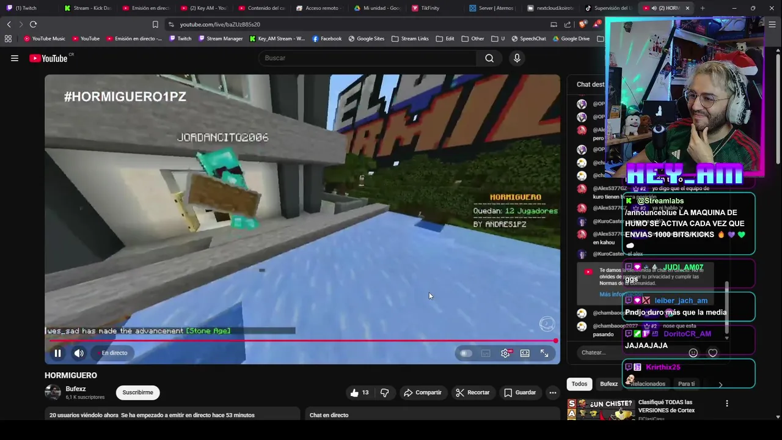Click the Suscribirme button

click(137, 392)
